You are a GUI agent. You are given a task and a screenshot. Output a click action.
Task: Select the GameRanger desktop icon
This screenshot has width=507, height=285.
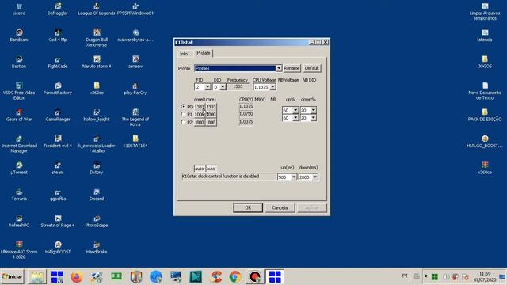point(58,115)
